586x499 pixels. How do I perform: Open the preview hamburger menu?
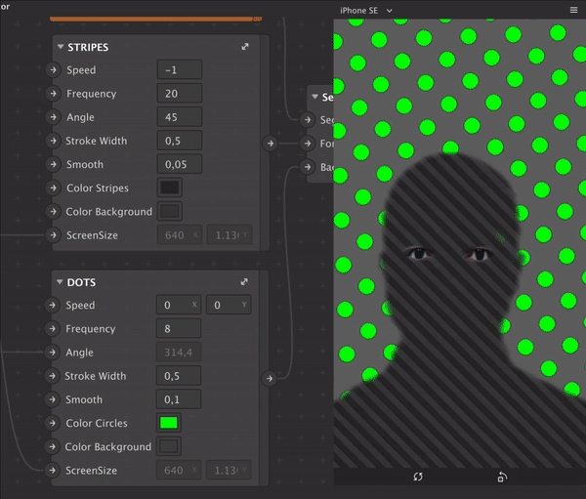[x=573, y=10]
